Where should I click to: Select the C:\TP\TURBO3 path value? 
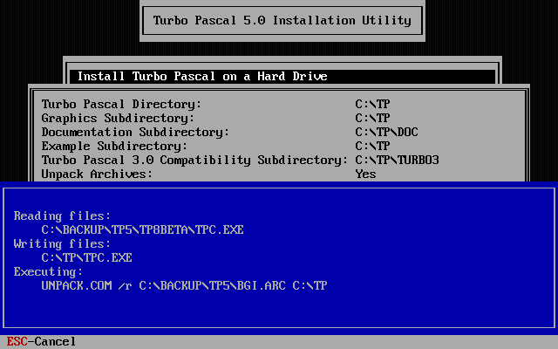coord(397,161)
